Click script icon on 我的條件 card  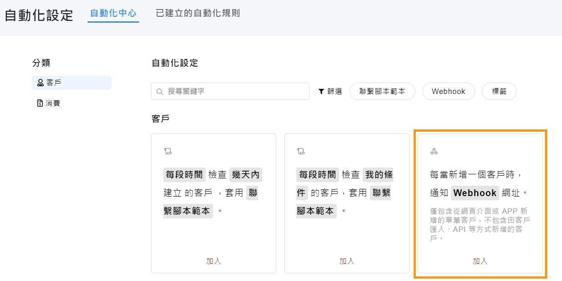coord(300,151)
